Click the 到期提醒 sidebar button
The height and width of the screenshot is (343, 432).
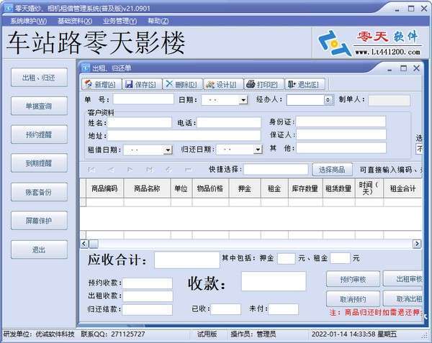39,163
